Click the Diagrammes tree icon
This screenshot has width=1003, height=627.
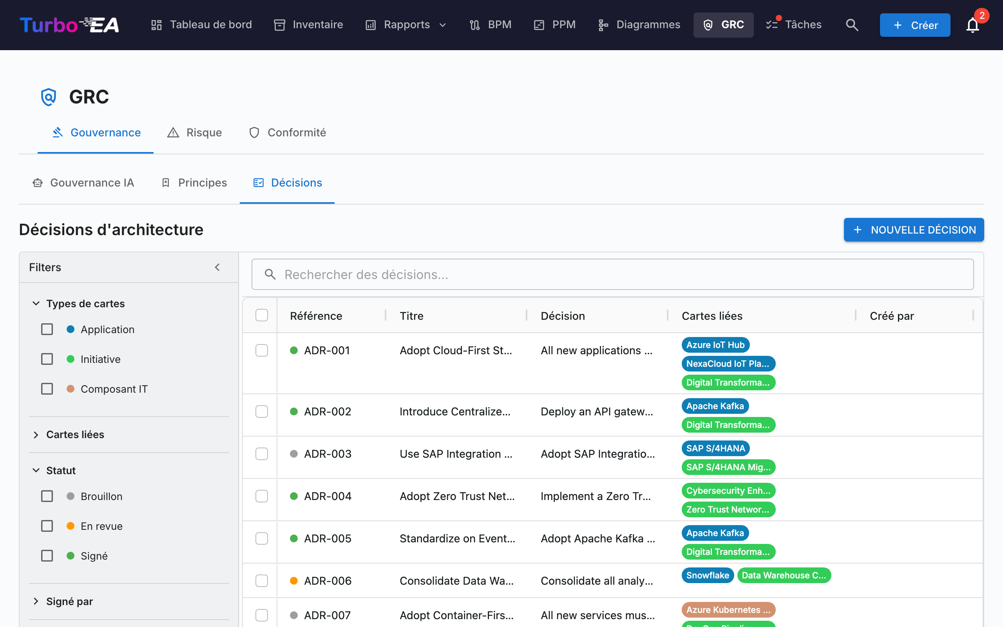(603, 25)
